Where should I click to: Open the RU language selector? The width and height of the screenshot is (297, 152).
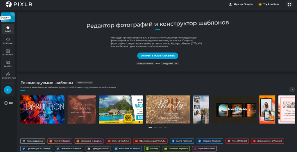click(x=9, y=103)
